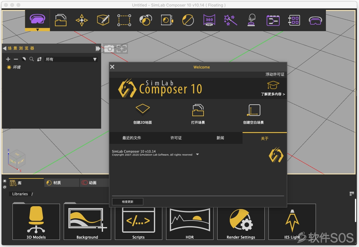The image size is (359, 247).
Task: Open the Render Settings library folder
Action: pyautogui.click(x=241, y=223)
